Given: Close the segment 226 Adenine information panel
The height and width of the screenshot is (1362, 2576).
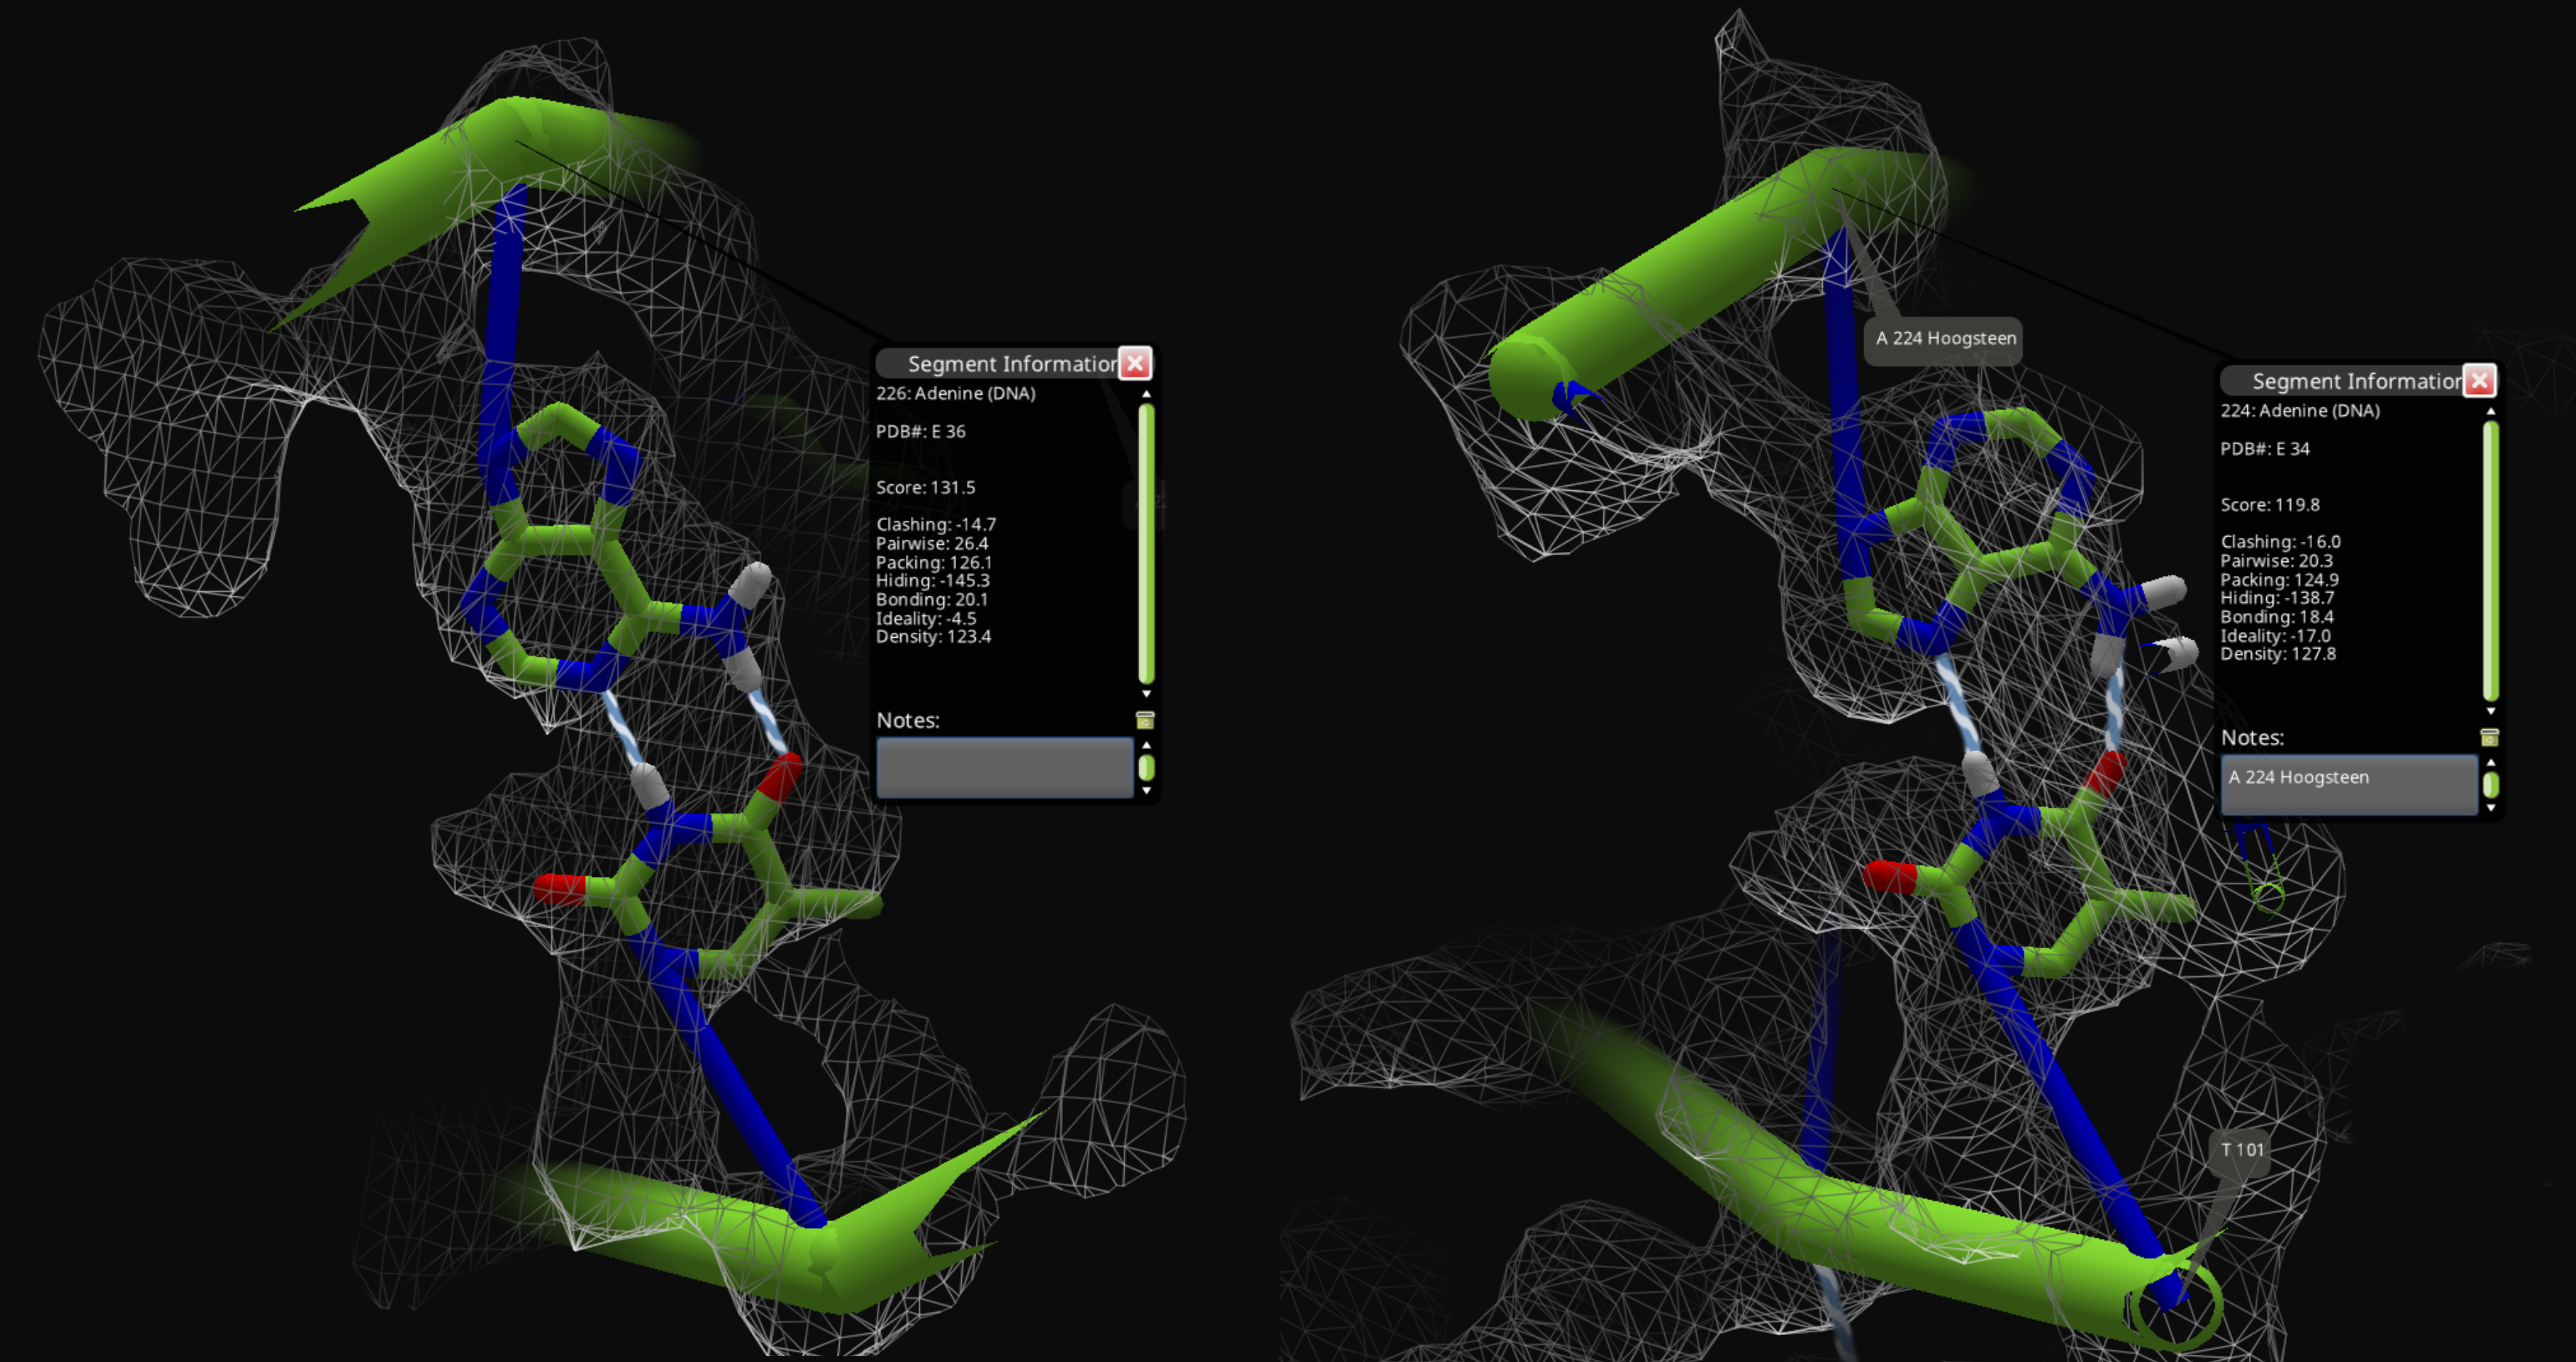Looking at the screenshot, I should point(1134,363).
